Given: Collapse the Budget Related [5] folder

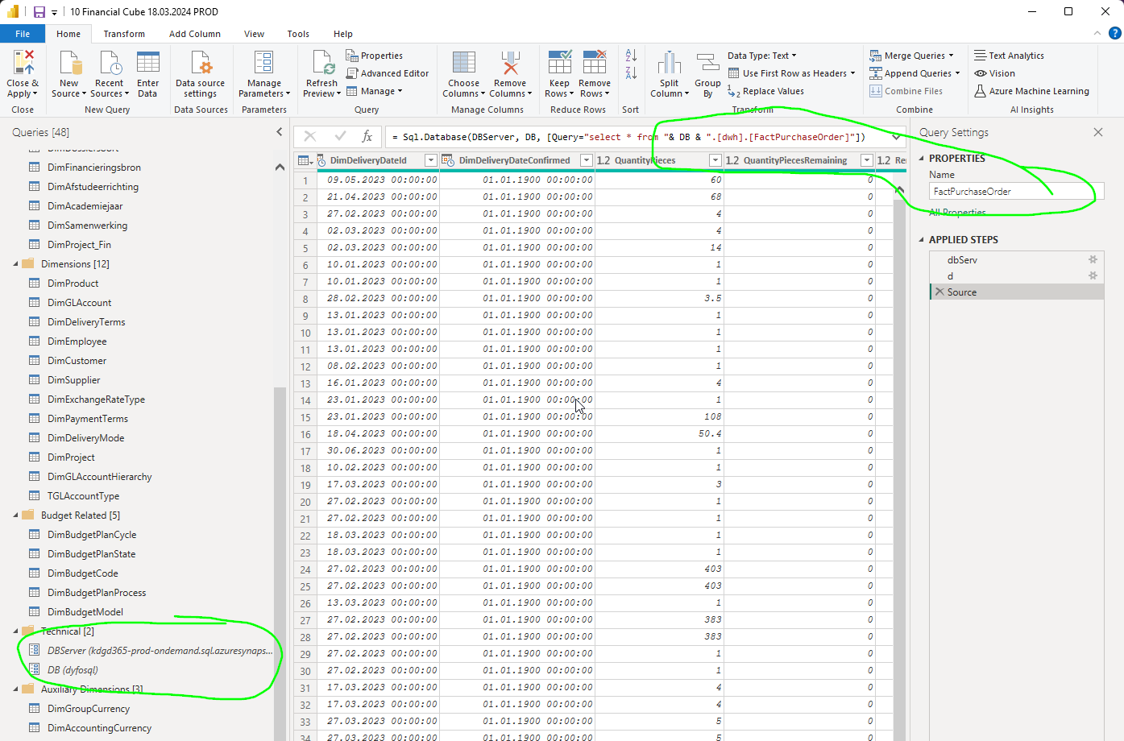Looking at the screenshot, I should click(15, 515).
